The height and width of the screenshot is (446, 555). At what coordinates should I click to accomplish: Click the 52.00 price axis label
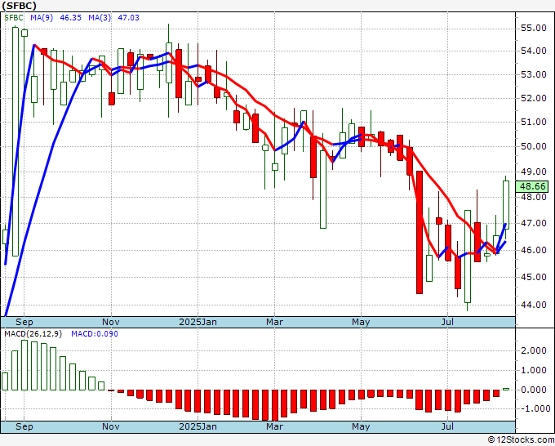coord(534,98)
